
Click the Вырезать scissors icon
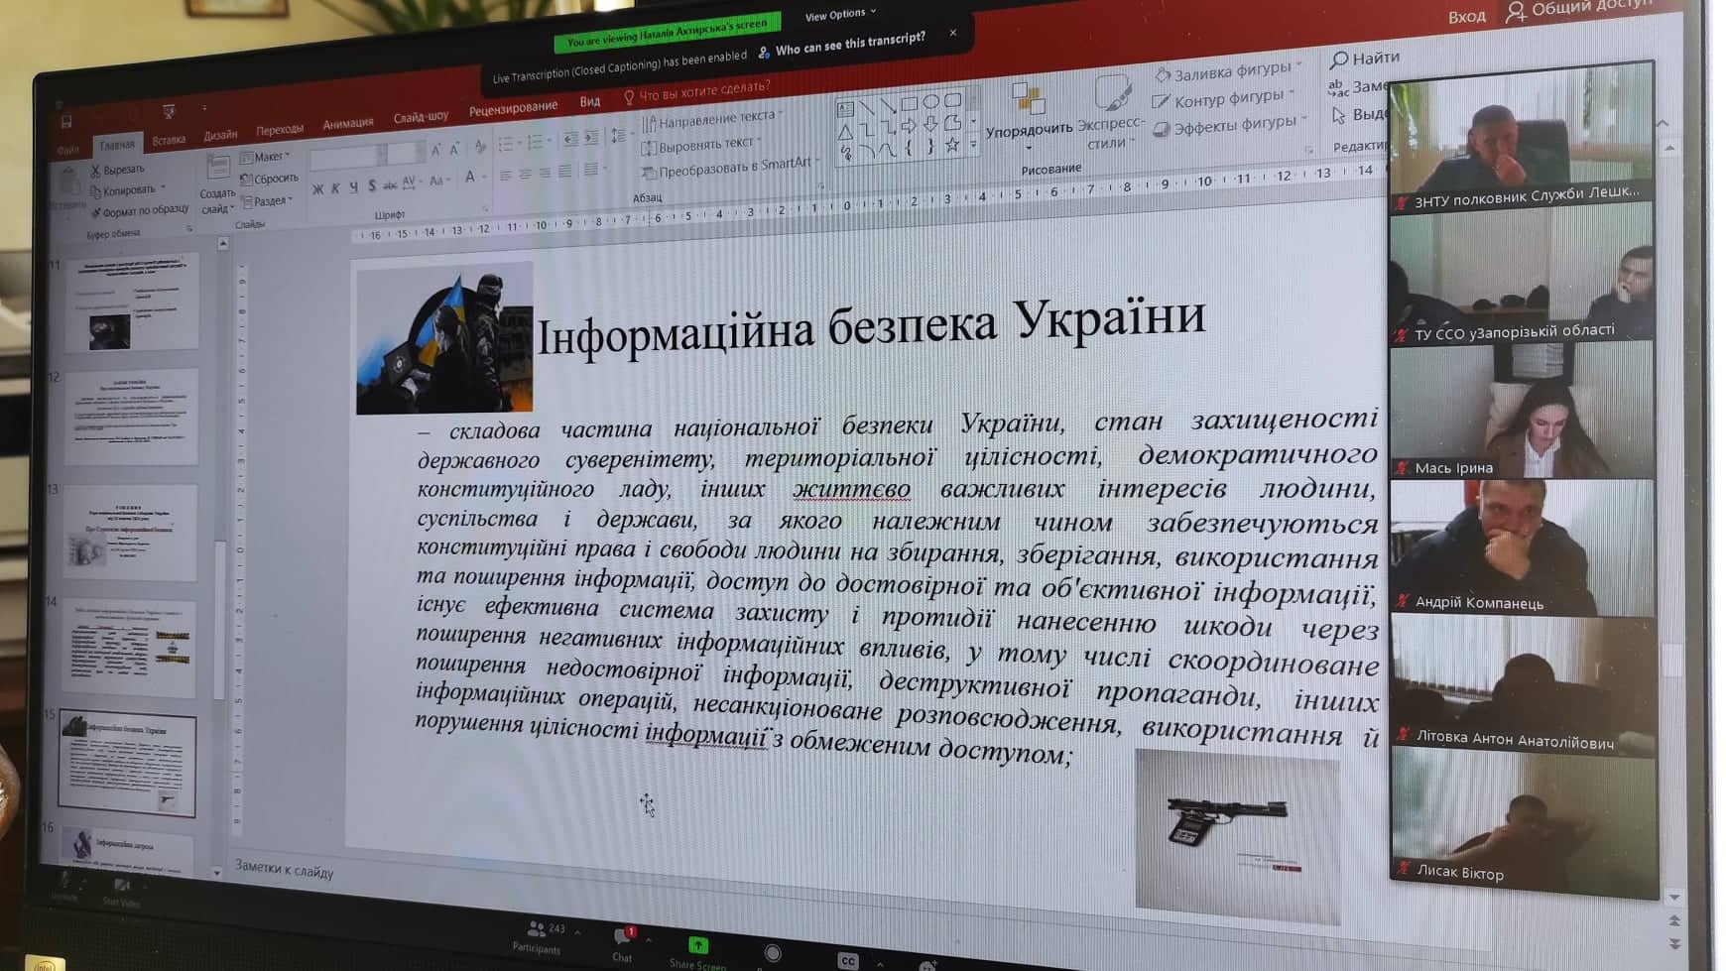[96, 171]
